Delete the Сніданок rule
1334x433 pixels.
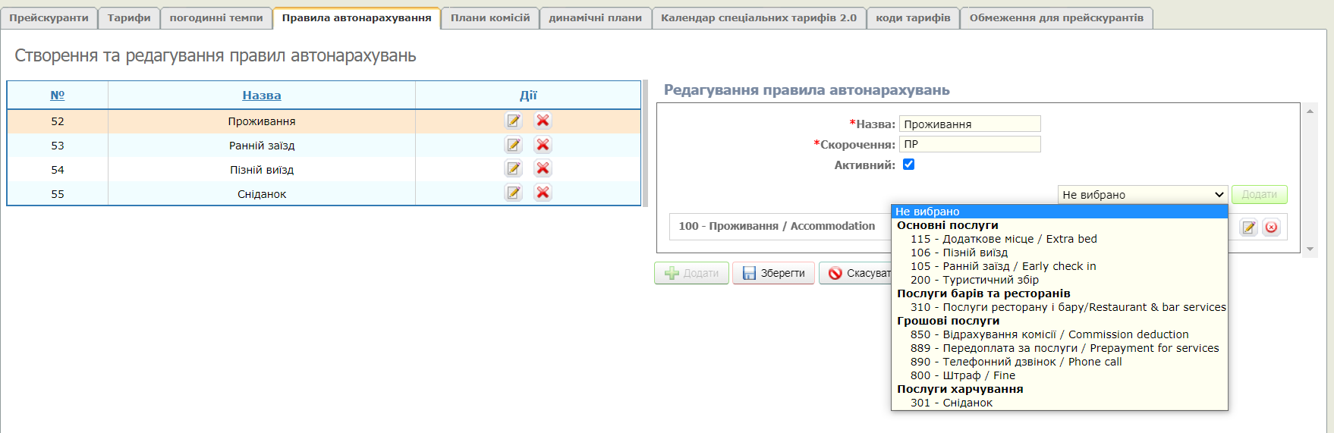pyautogui.click(x=543, y=193)
